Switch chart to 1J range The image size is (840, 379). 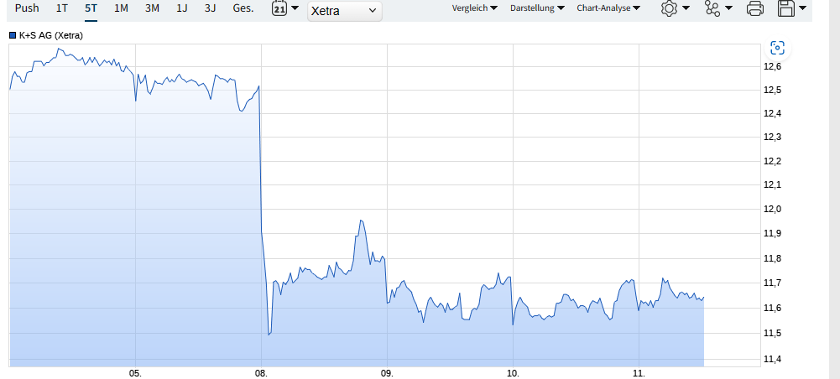[182, 8]
